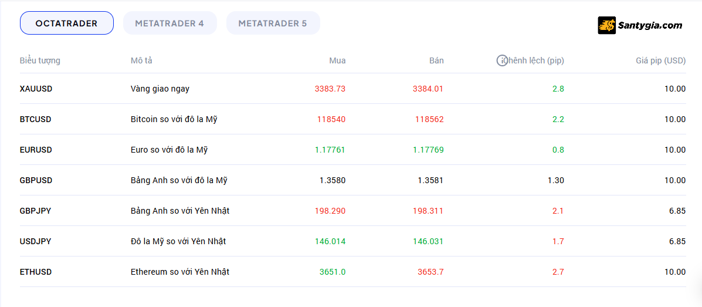Click the Bán column header
The height and width of the screenshot is (307, 702).
click(436, 60)
